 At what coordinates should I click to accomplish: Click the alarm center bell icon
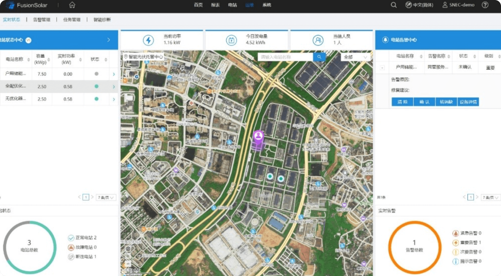tap(385, 40)
